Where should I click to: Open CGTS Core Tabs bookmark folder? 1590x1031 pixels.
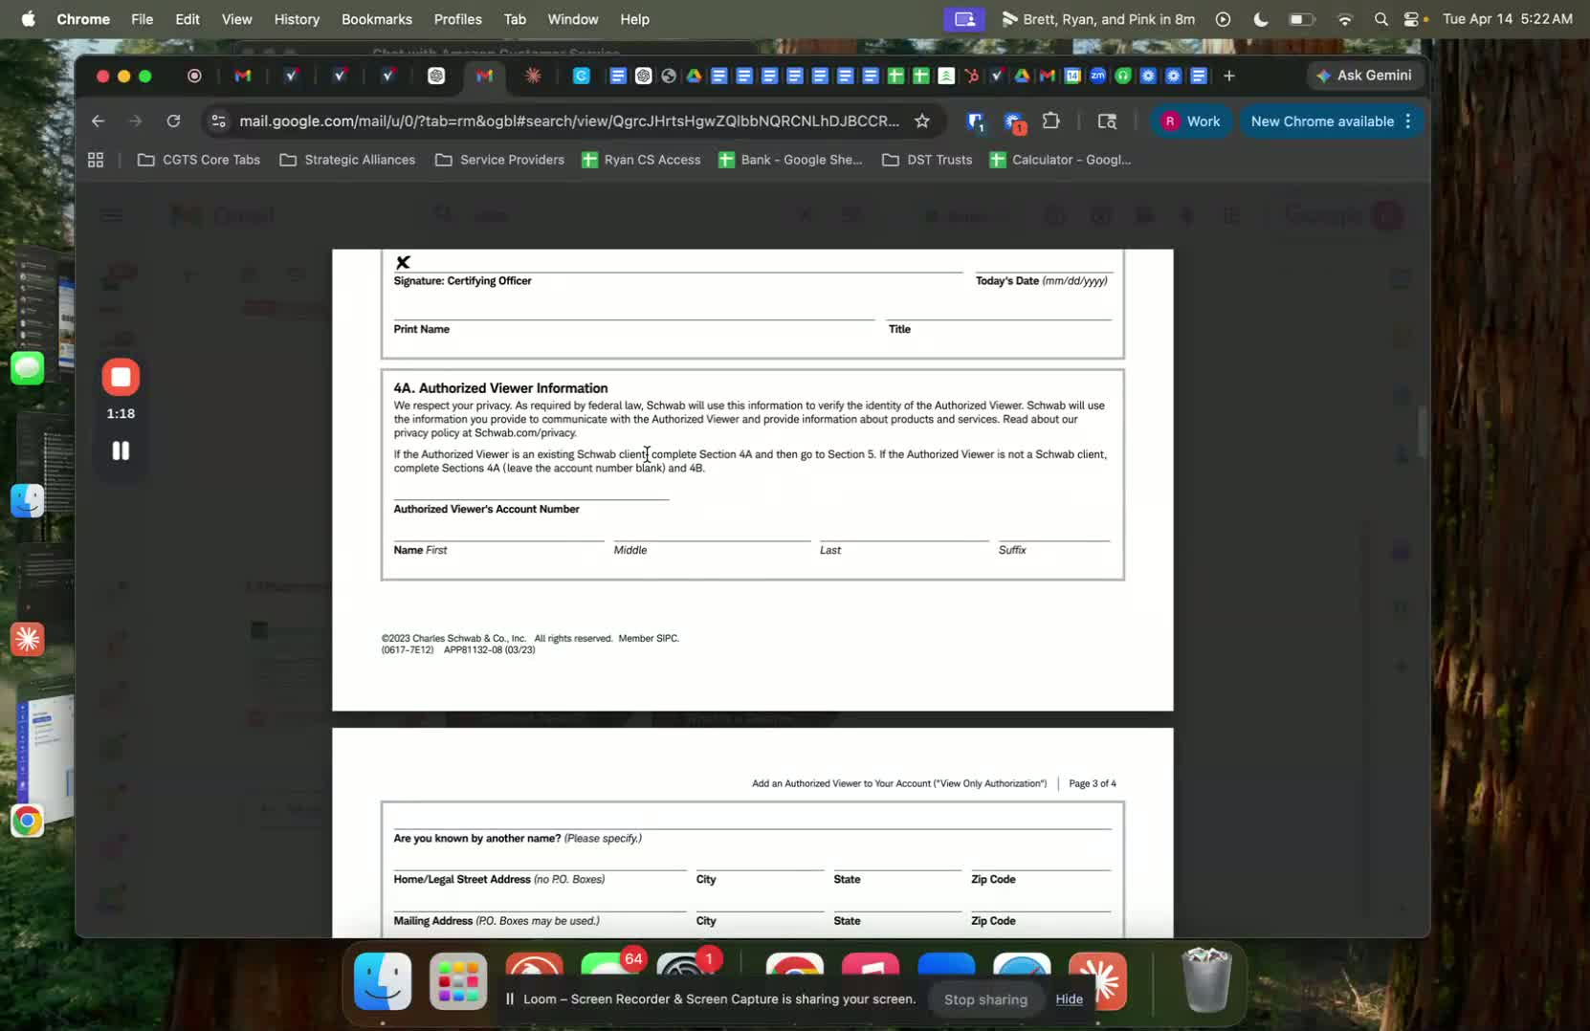tap(199, 160)
